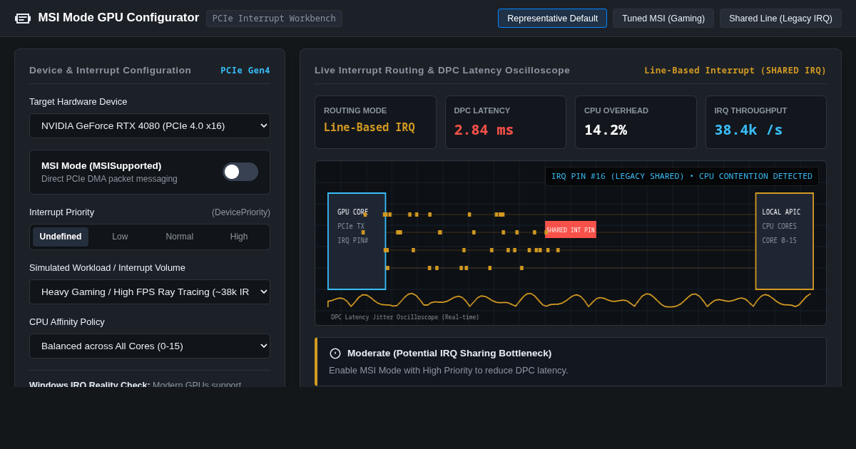
Task: Select High interrupt priority
Action: pos(239,237)
